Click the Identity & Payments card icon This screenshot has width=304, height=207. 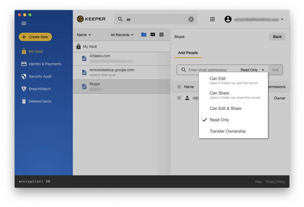[x=24, y=64]
